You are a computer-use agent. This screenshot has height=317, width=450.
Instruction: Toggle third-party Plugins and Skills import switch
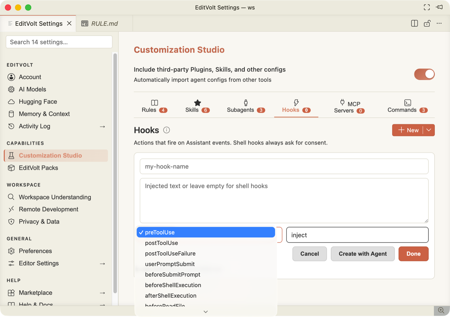click(x=424, y=74)
